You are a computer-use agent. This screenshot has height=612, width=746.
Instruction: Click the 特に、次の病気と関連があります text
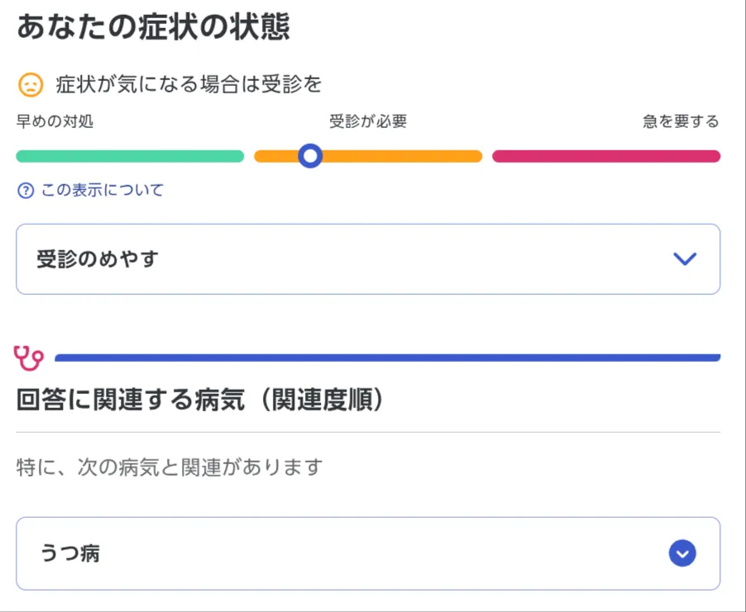pos(170,467)
